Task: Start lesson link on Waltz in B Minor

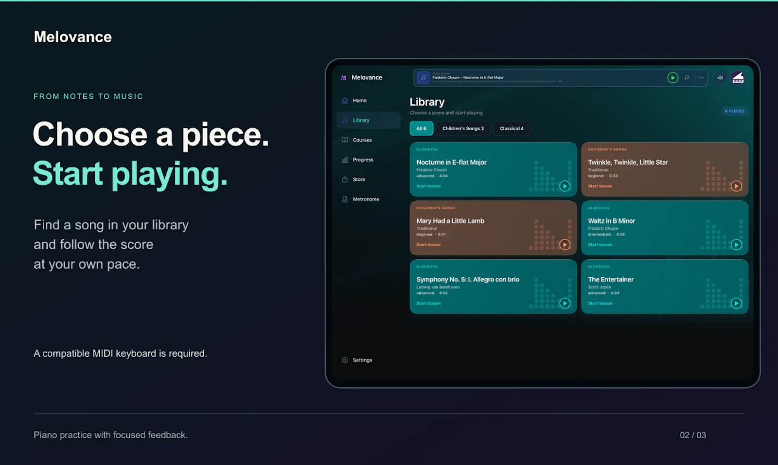Action: (x=600, y=245)
